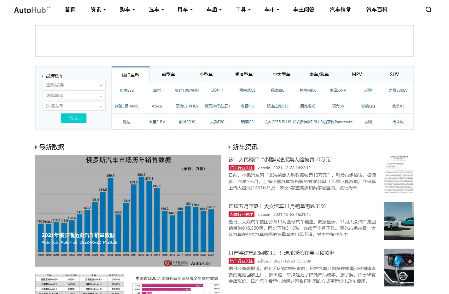
Task: Open the 大众汽车11月销量再跌31% article headline
Action: 277,206
